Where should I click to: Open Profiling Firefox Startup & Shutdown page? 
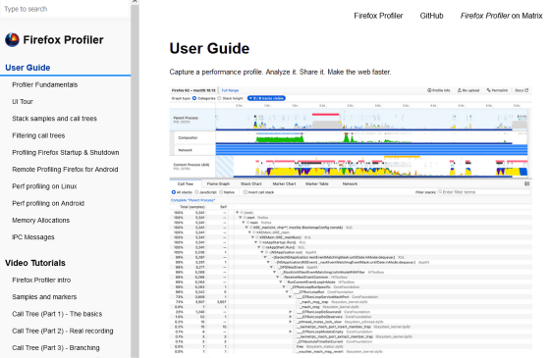point(66,153)
